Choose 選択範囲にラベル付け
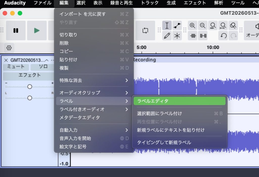 [x=179, y=114]
